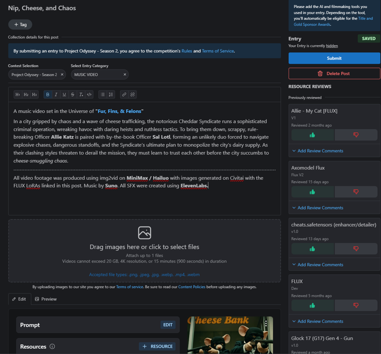Click inside the description text editor
The height and width of the screenshot is (354, 381).
click(145, 158)
